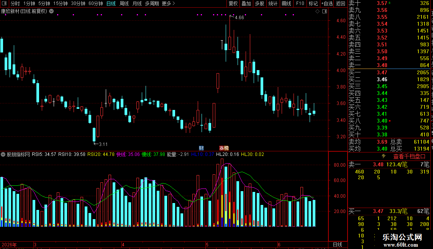
Task: Open the dropdown beside 康欣新材 chart title
Action: pyautogui.click(x=51, y=11)
